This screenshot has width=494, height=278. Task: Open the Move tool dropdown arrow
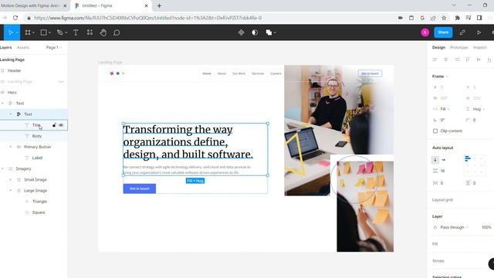(17, 32)
